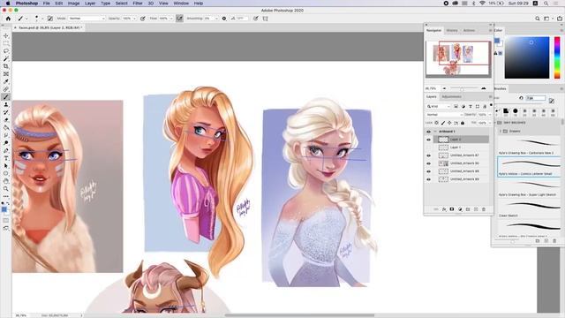
Task: Zoom in using Navigator large mountains icon
Action: point(484,88)
